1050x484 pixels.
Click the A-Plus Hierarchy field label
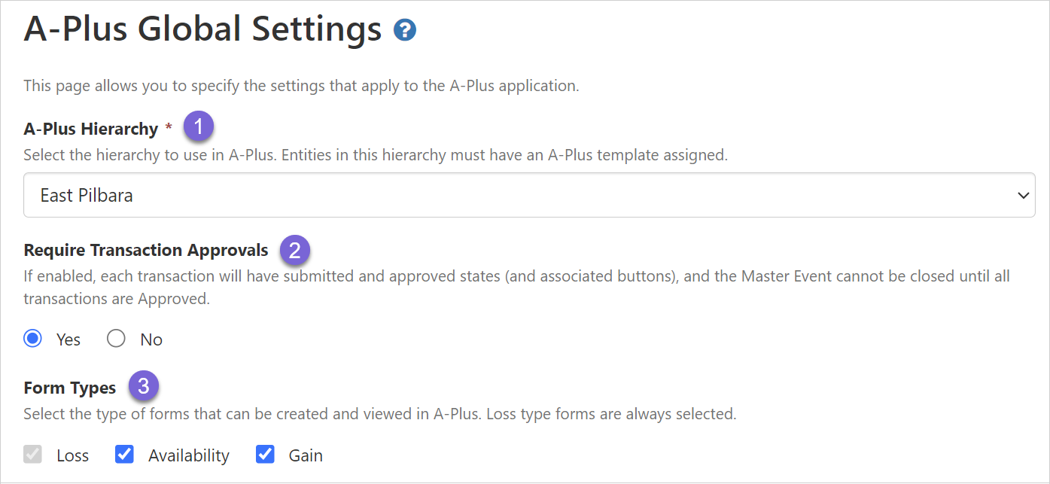[90, 129]
